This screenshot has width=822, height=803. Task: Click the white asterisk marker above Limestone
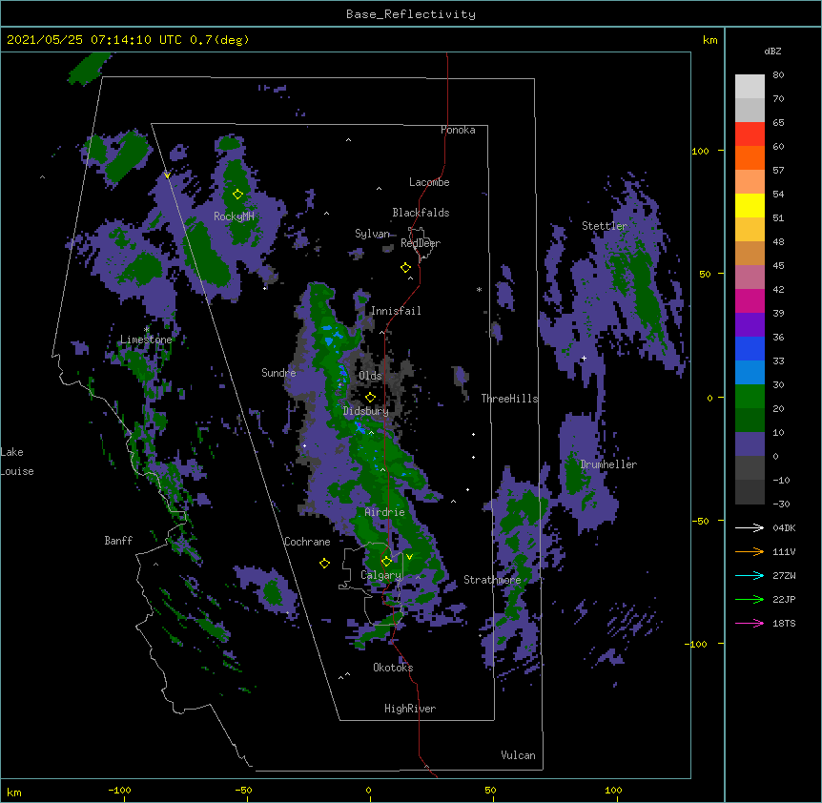(147, 330)
